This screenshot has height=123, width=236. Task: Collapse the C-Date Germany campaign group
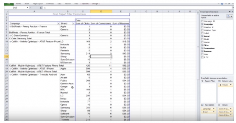click(10, 36)
